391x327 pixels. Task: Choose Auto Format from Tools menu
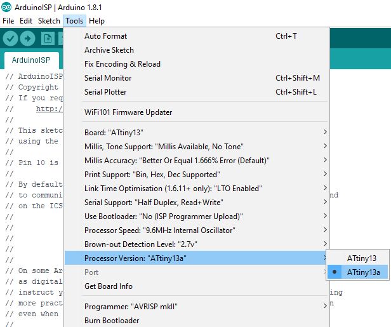coord(197,36)
